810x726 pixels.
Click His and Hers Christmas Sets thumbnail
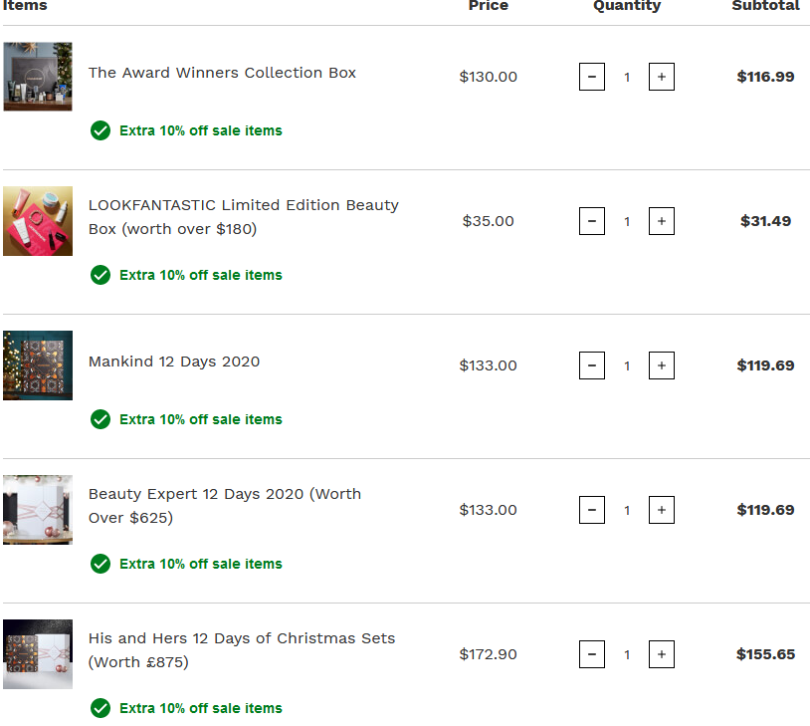click(x=38, y=654)
